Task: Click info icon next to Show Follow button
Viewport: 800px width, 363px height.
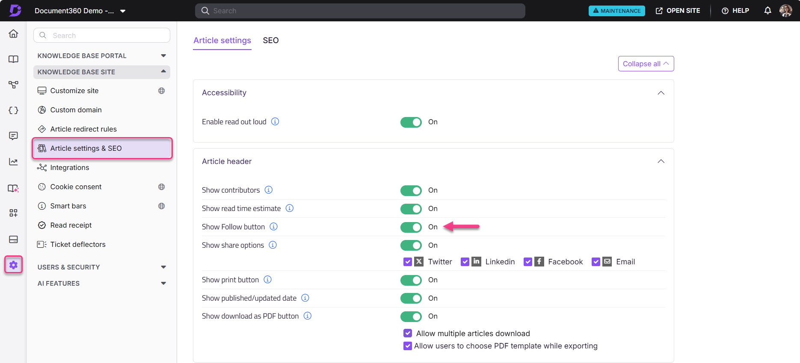Action: pos(274,226)
